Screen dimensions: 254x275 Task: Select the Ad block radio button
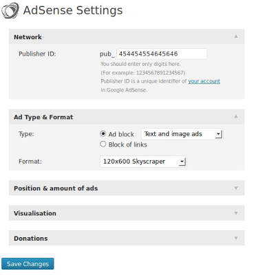[x=103, y=133]
